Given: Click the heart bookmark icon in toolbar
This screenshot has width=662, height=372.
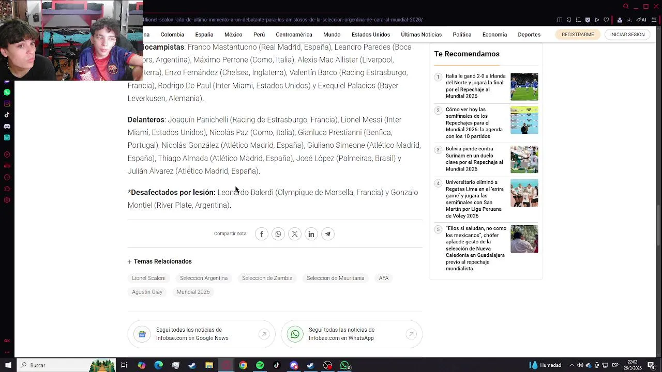Looking at the screenshot, I should (x=606, y=20).
